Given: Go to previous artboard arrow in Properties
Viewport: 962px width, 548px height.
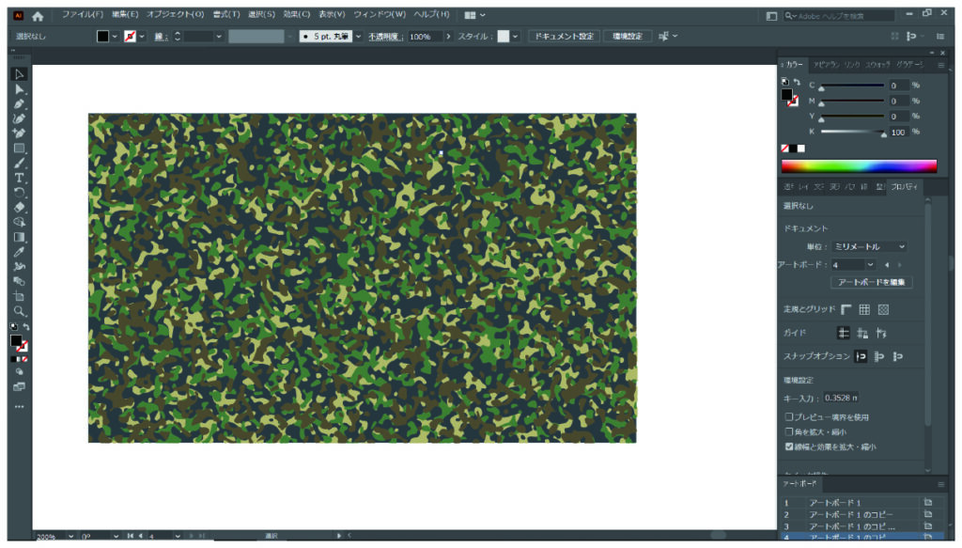Looking at the screenshot, I should coord(887,265).
